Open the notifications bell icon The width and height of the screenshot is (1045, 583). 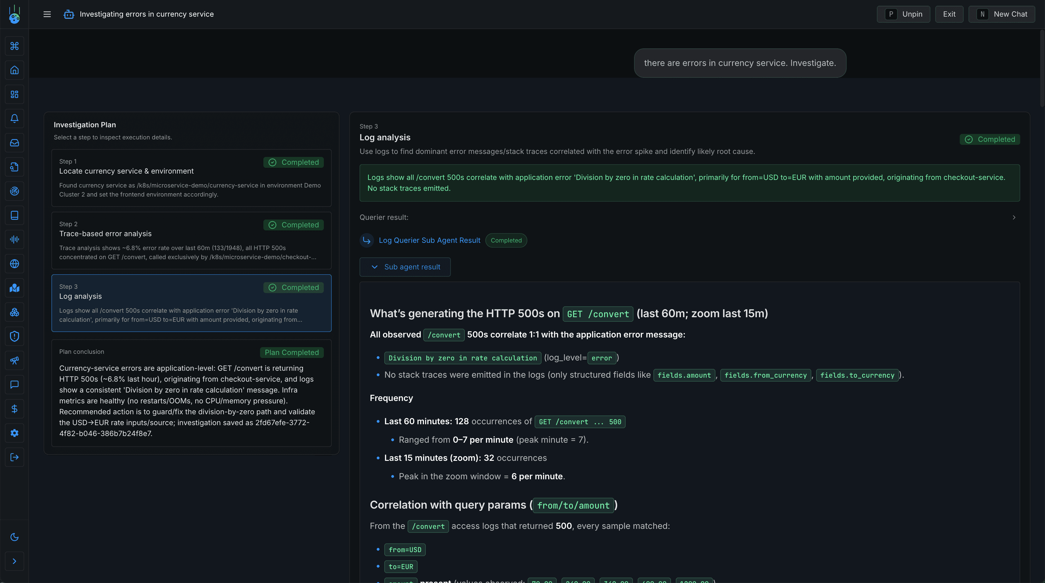15,119
